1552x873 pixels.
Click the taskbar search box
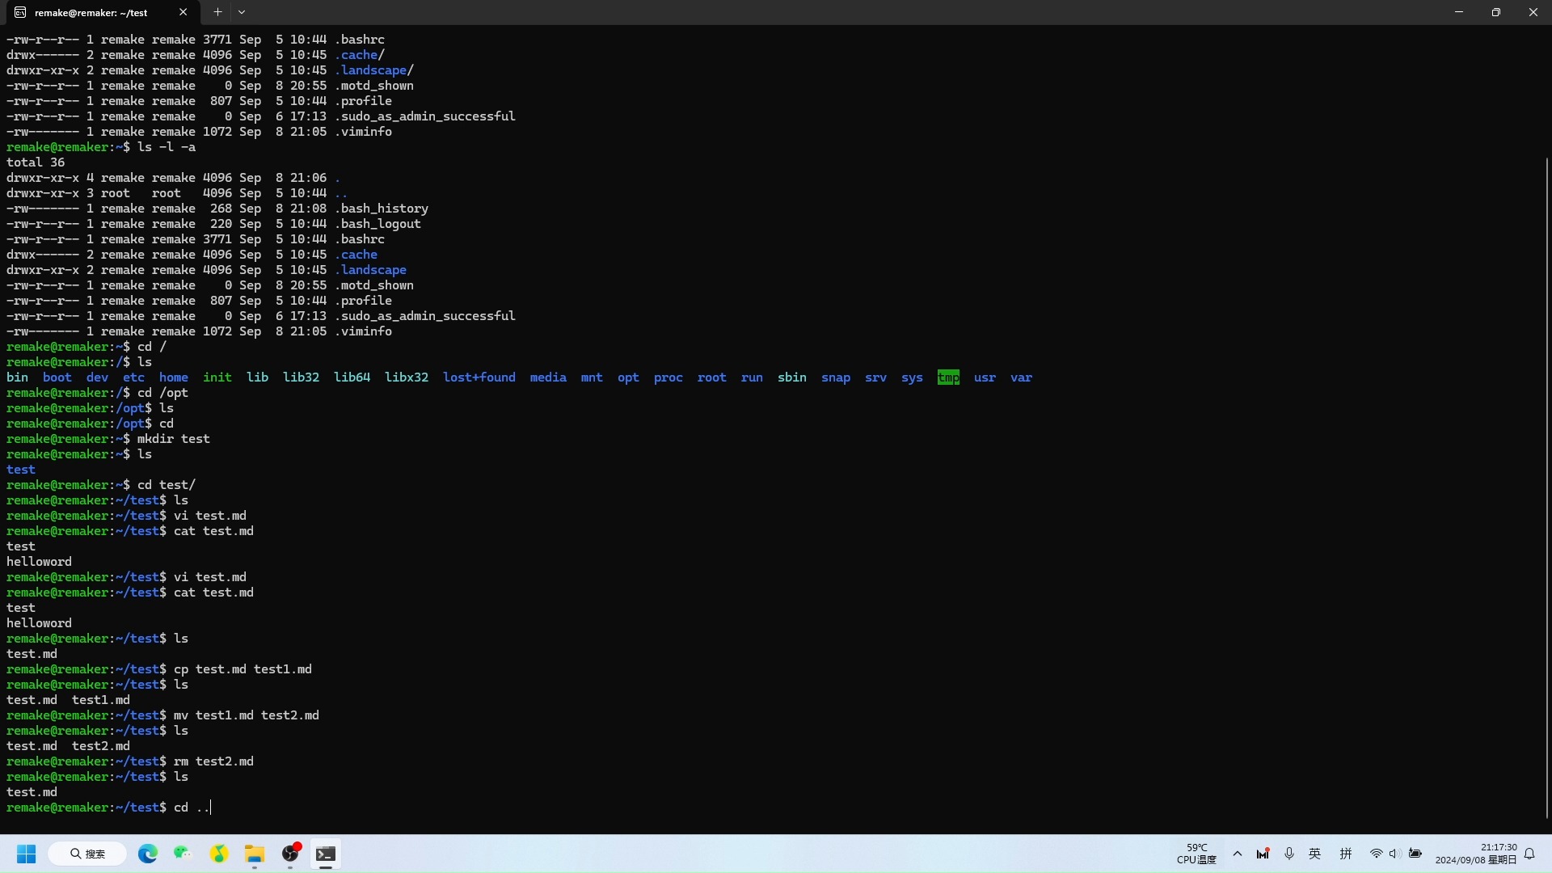pos(87,854)
